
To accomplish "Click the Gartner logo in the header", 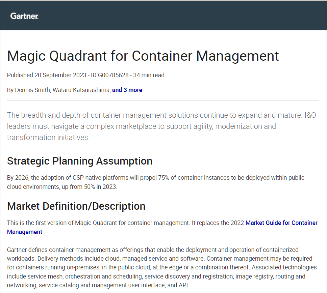I will tap(24, 16).
